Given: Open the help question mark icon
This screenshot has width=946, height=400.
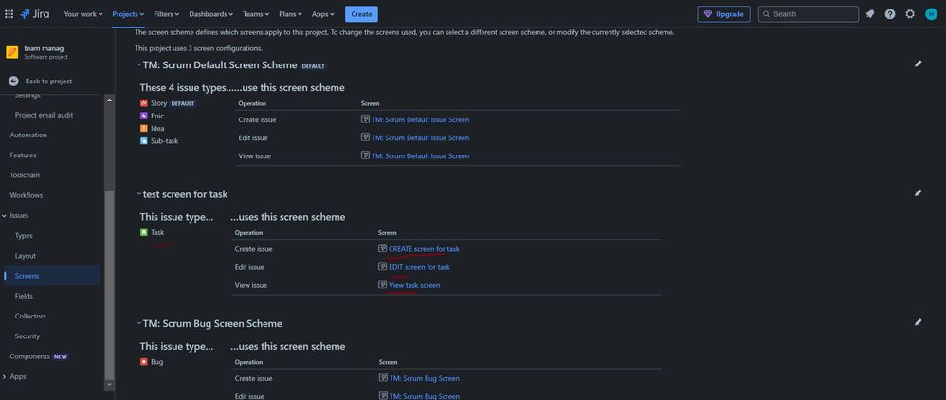Looking at the screenshot, I should point(890,14).
